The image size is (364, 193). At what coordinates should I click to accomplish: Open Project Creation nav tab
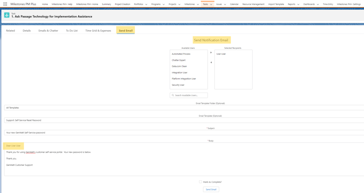123,4
